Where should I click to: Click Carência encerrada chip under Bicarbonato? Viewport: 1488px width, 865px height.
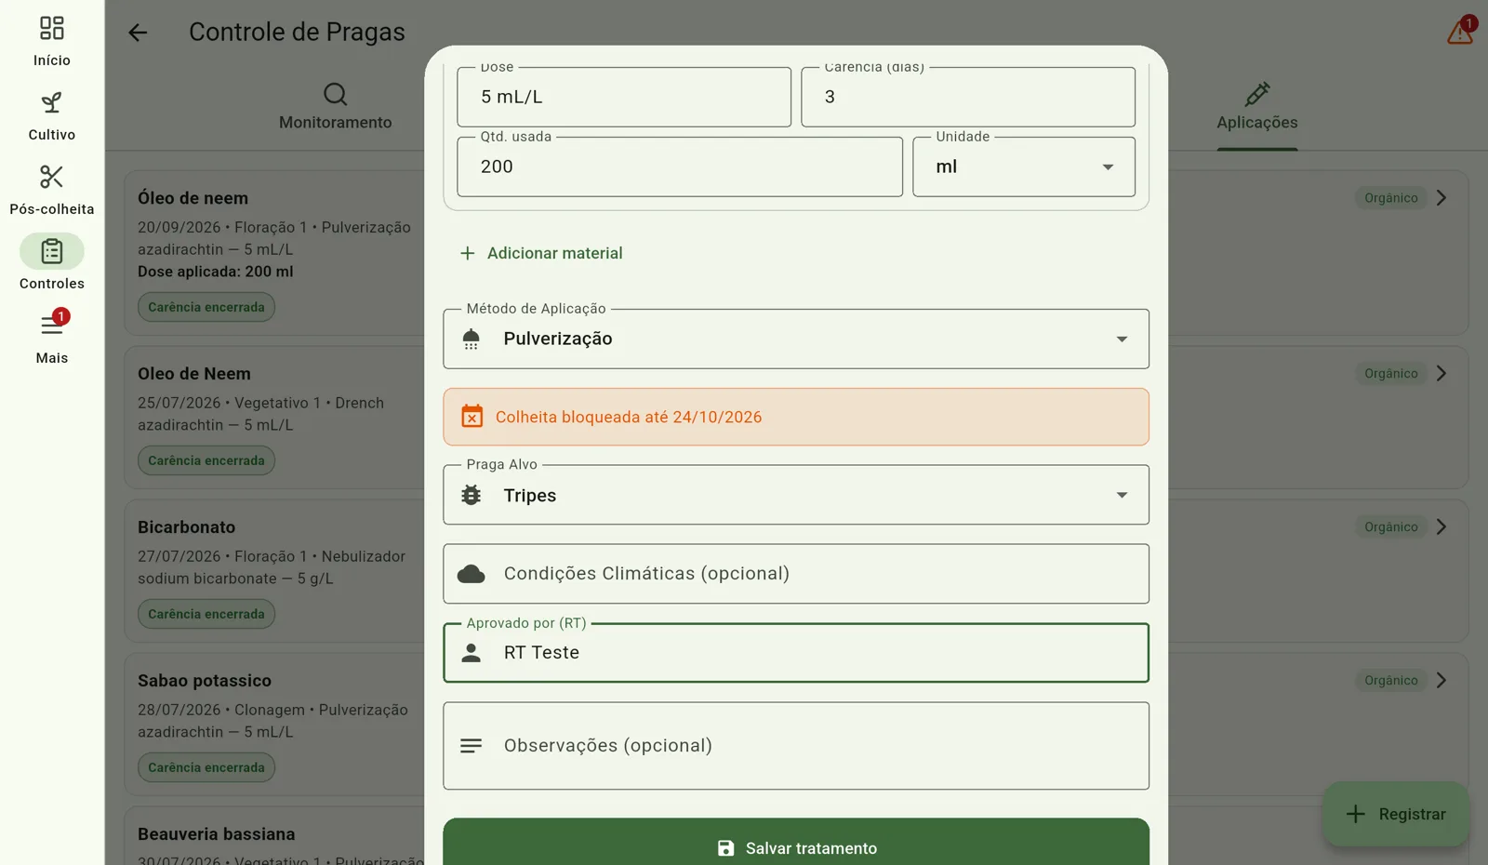pos(206,614)
